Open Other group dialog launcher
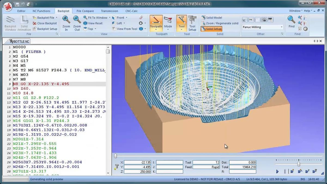This screenshot has height=184, width=327. 282,34
